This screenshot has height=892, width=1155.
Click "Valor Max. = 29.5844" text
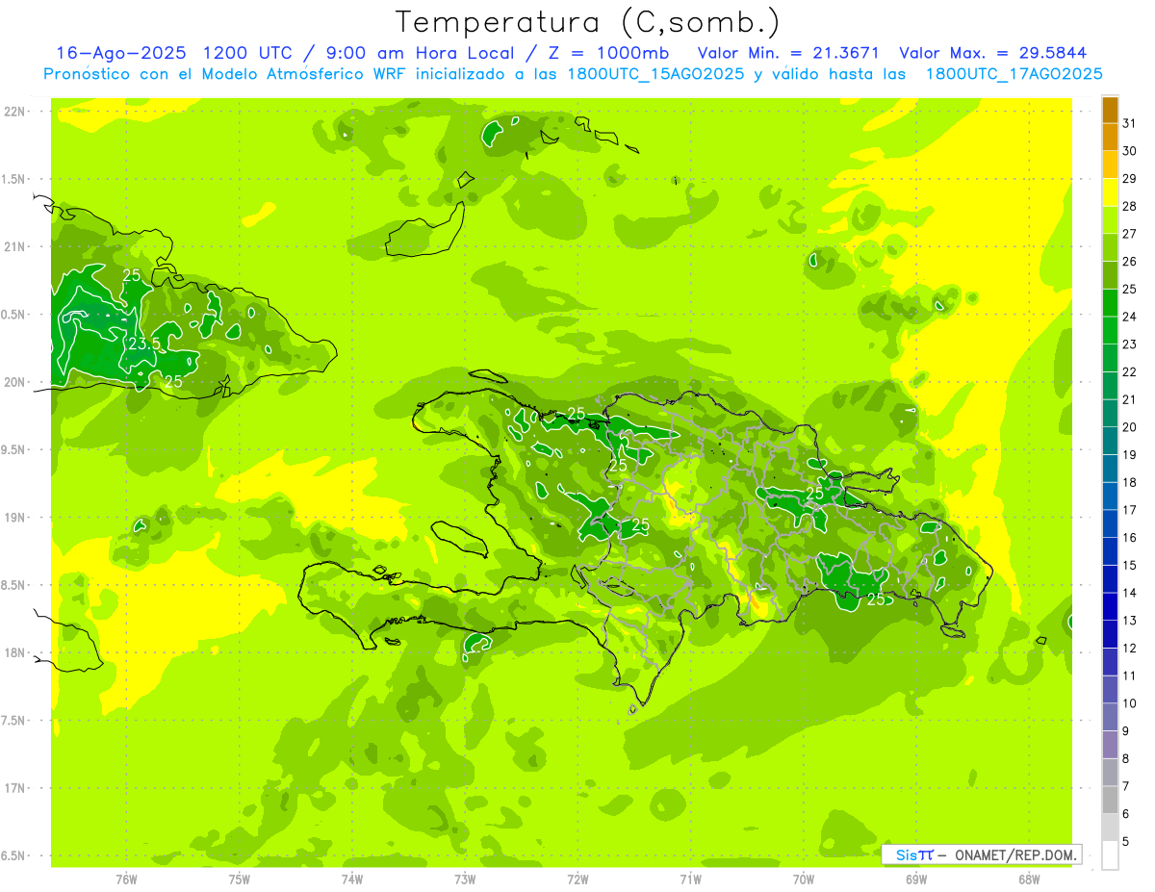992,53
